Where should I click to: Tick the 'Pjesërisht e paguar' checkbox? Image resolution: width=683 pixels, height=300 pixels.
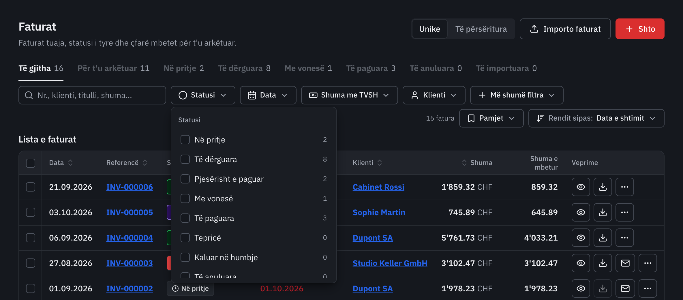point(185,179)
